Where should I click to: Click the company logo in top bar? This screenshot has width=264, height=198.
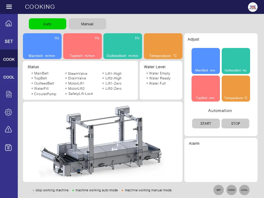252,7
